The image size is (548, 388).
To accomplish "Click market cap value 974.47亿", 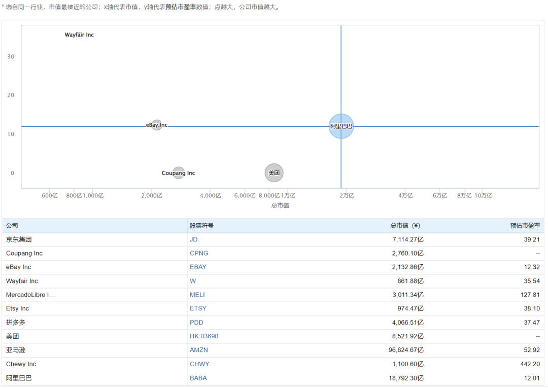I will click(410, 308).
